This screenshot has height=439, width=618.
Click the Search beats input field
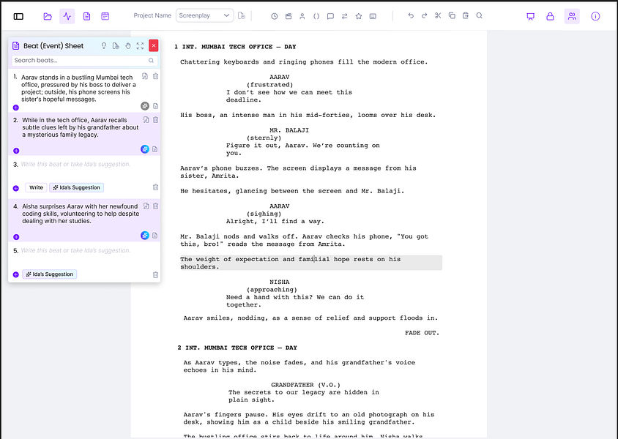85,60
